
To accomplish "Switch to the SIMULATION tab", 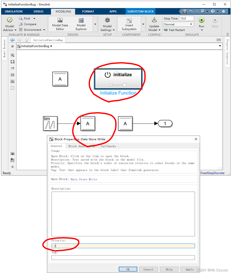I will click(x=14, y=12).
